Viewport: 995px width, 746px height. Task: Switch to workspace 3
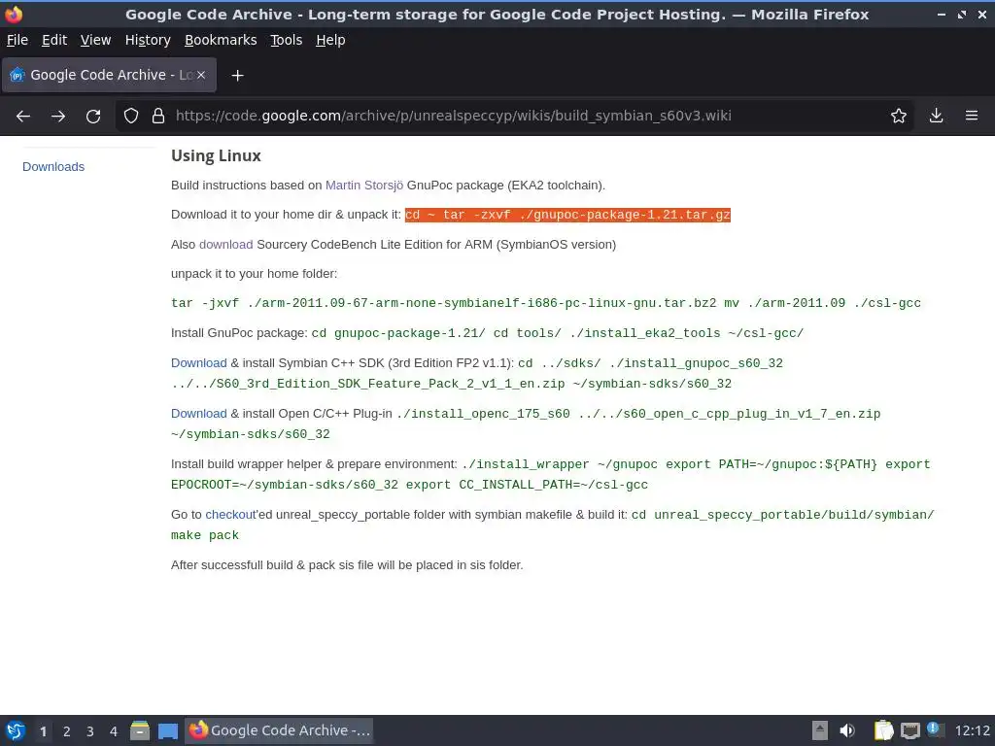(x=90, y=731)
